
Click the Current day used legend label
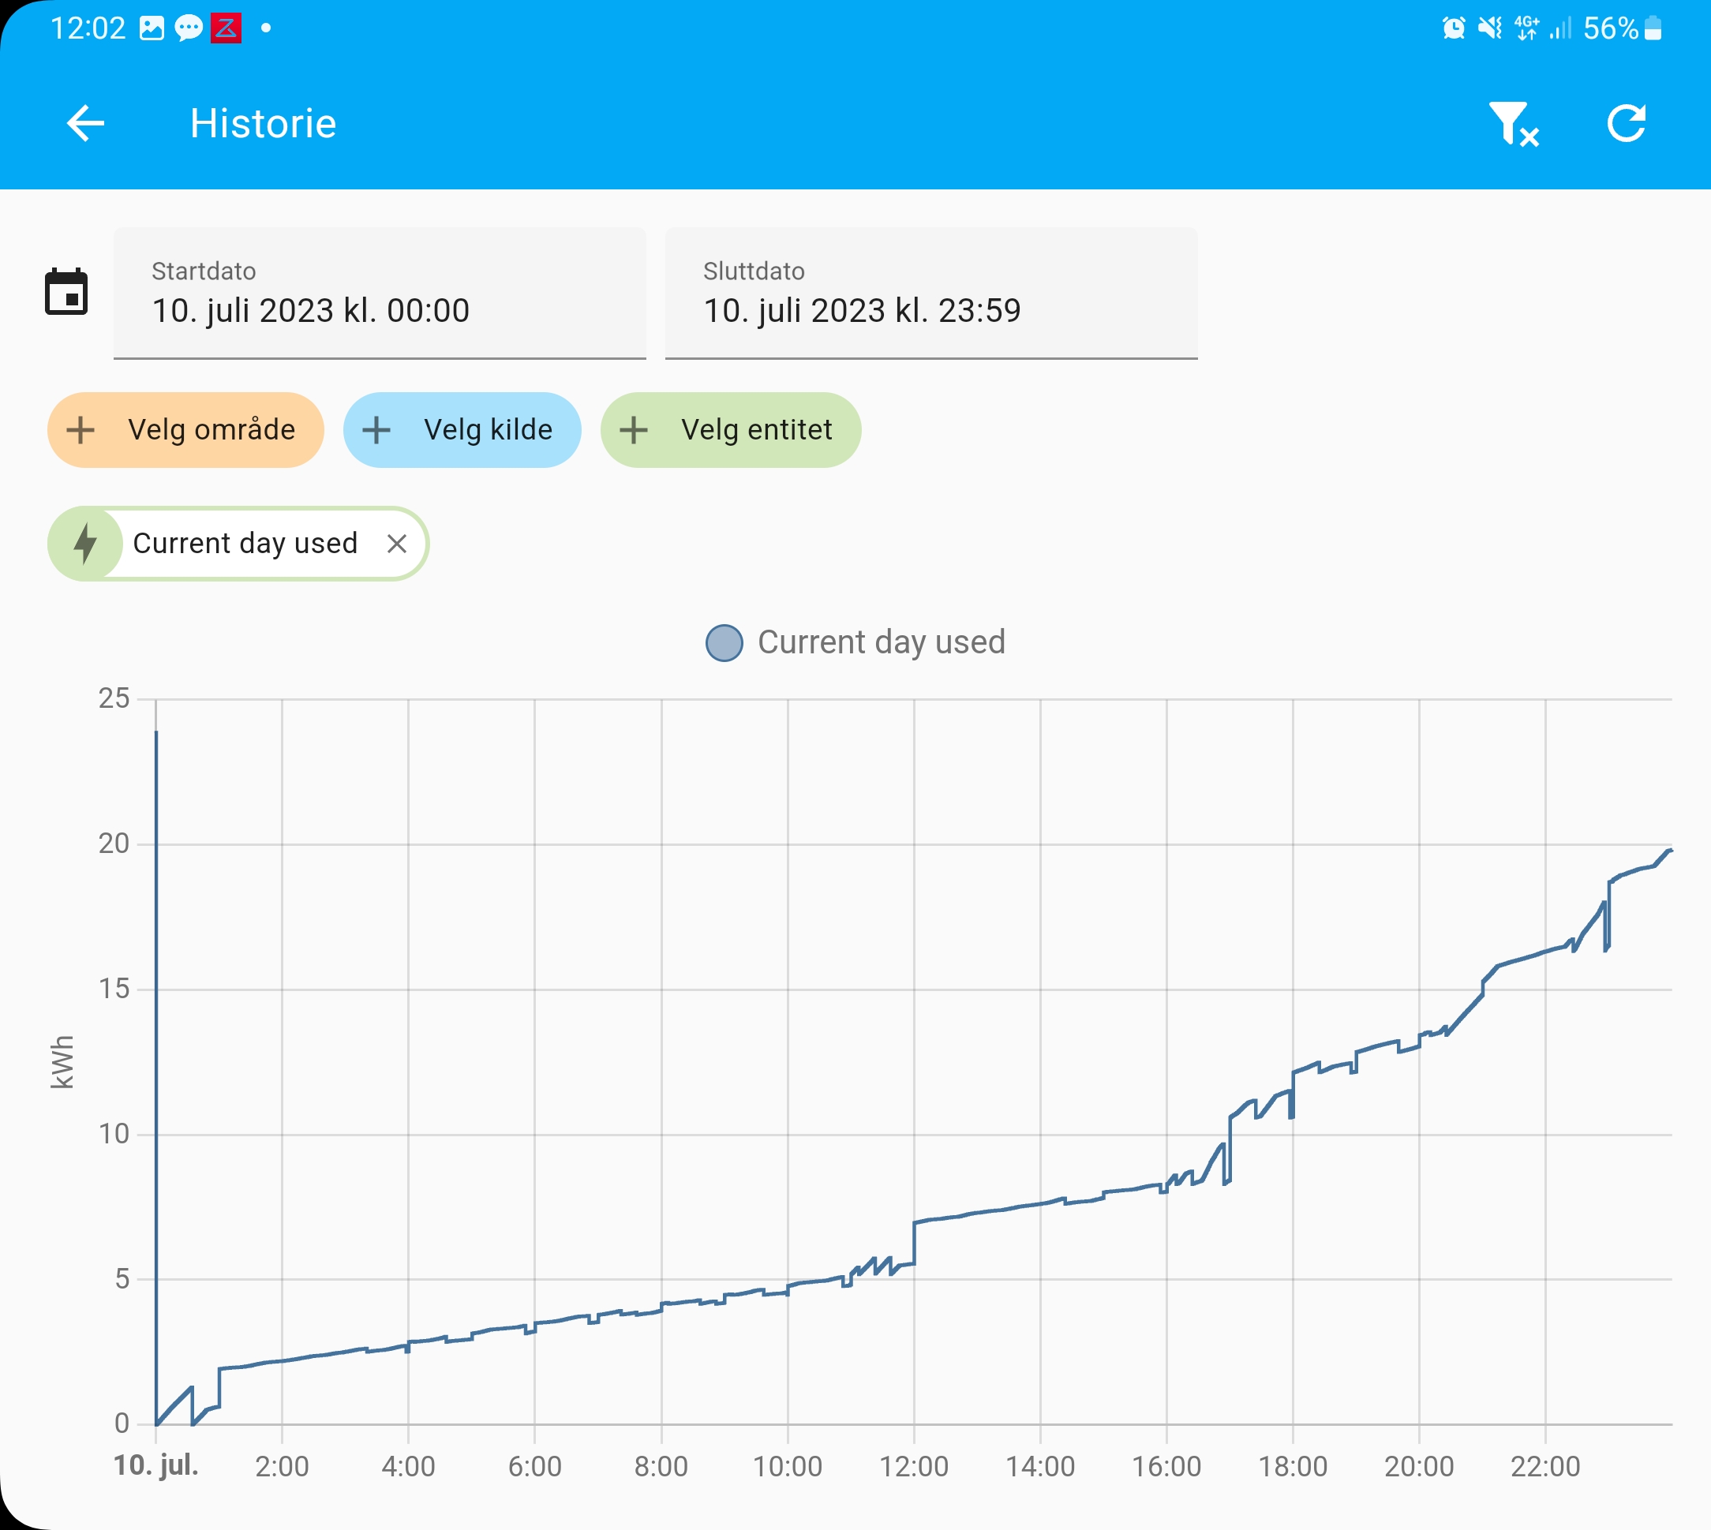tap(882, 643)
